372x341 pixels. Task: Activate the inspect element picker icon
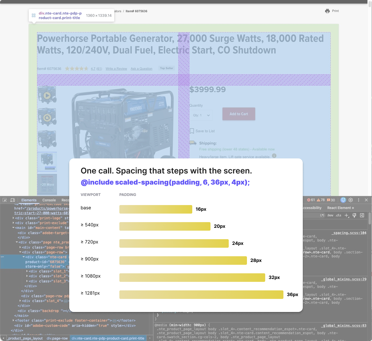pos(5,200)
